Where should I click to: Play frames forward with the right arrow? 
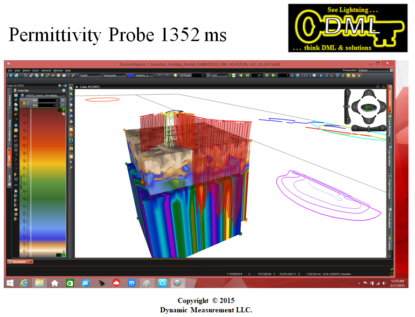coord(273,76)
